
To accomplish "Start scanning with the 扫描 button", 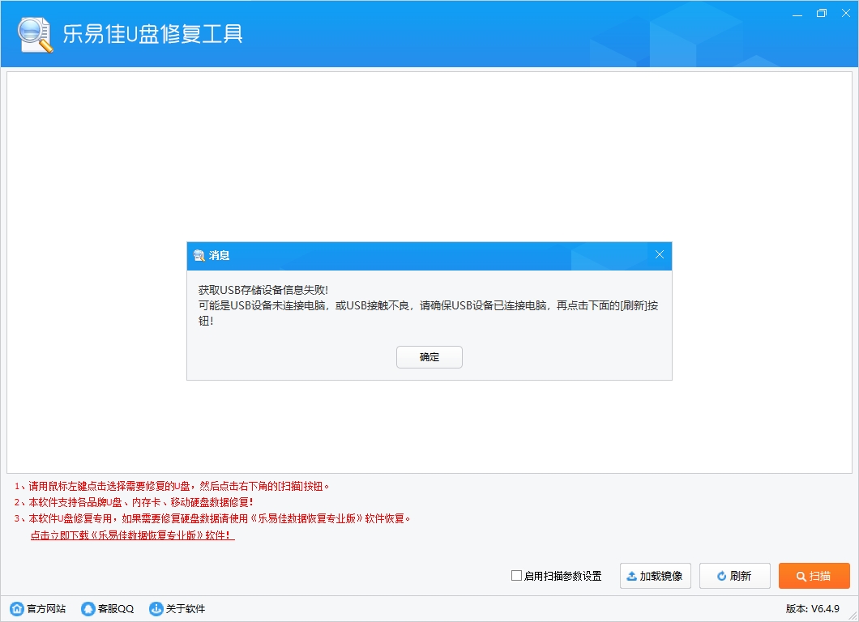I will (x=814, y=576).
